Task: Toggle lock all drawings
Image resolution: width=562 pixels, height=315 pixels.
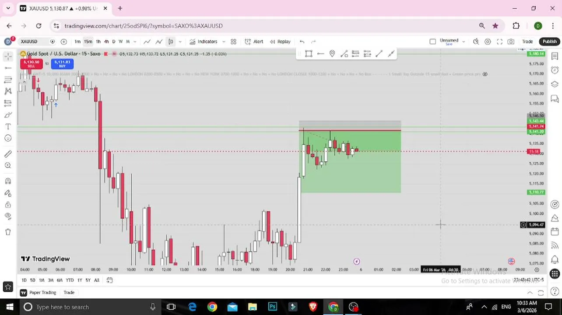Action: coord(8,204)
